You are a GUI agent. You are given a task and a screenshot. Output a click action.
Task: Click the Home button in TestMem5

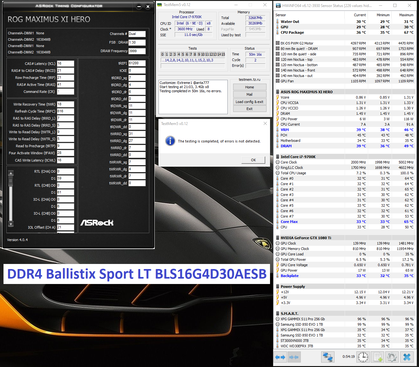(250, 87)
